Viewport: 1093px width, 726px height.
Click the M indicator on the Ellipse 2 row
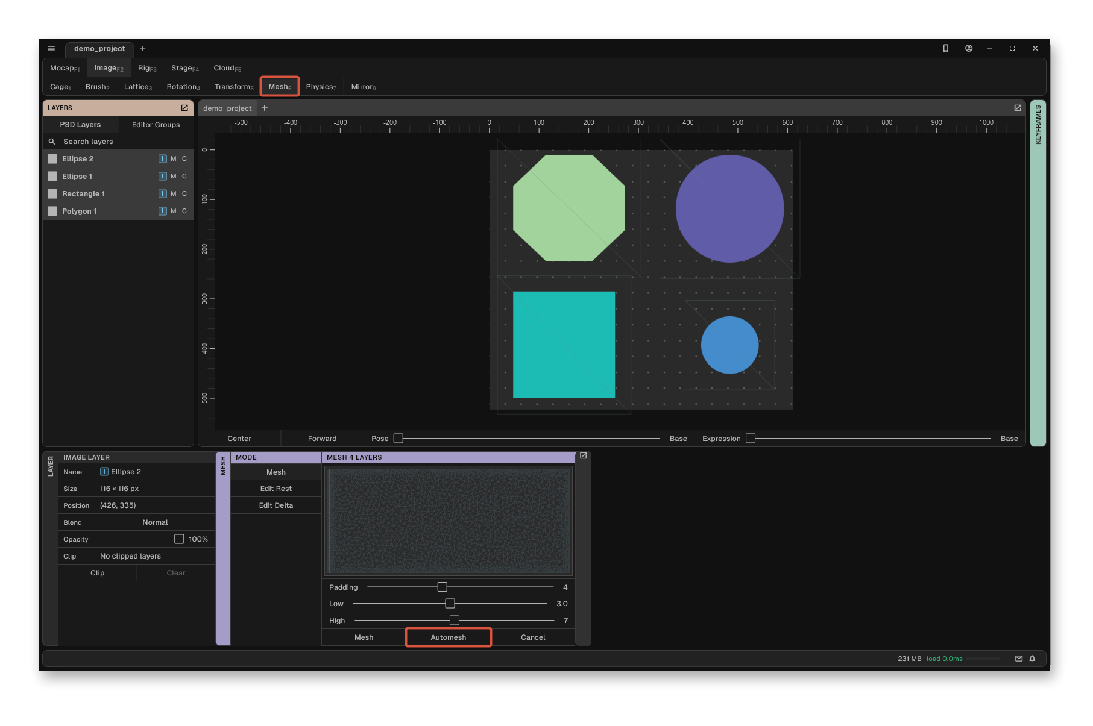pos(174,159)
